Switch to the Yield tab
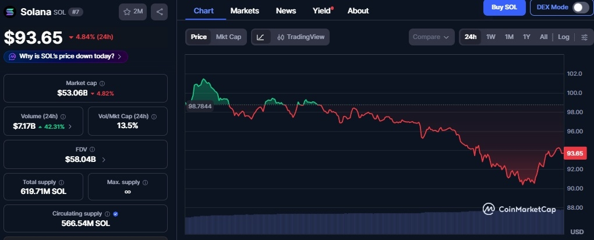Screen dimensions: 594x240 click(x=321, y=10)
